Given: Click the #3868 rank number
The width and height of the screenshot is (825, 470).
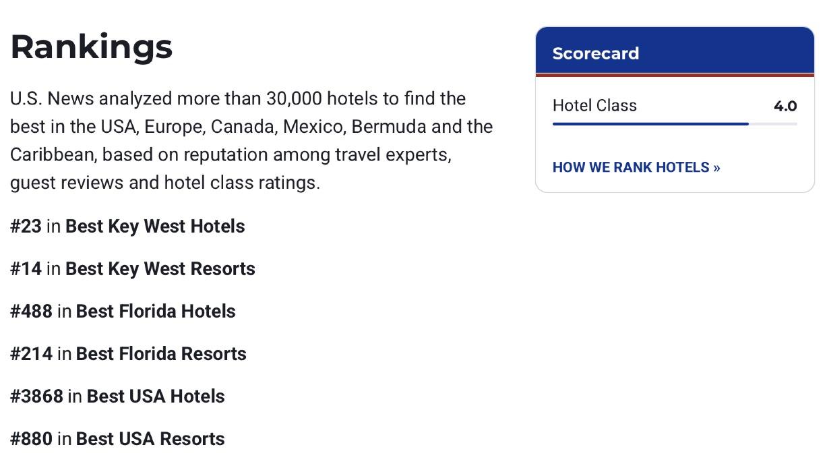Looking at the screenshot, I should point(36,396).
